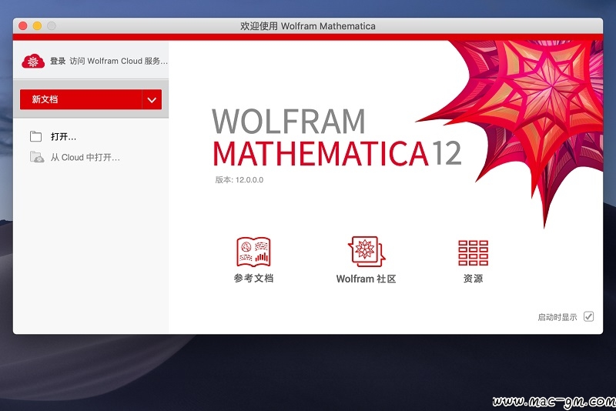Click the 启动时显示 label text
The height and width of the screenshot is (411, 616).
pos(557,317)
